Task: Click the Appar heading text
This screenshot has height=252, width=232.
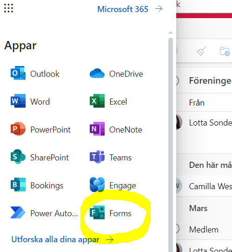Action: click(20, 45)
